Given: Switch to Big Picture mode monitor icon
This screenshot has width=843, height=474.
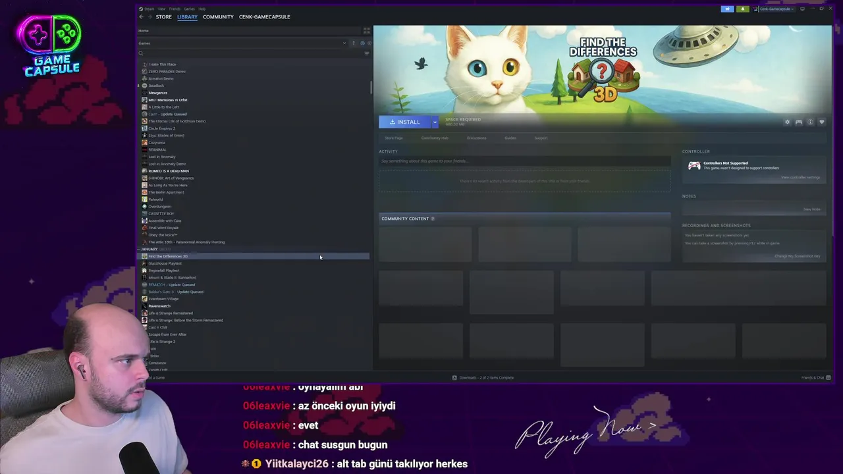Looking at the screenshot, I should coord(802,9).
